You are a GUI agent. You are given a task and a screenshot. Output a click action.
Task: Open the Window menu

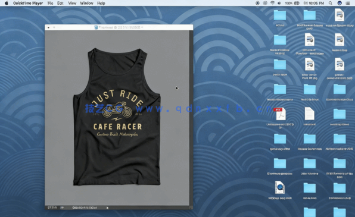[x=86, y=3]
